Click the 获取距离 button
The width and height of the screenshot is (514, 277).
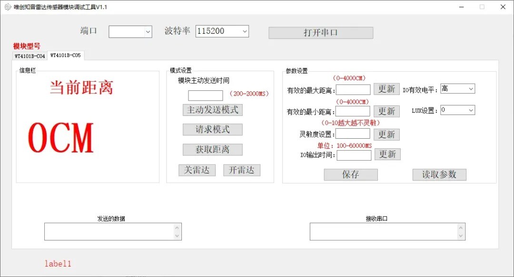click(213, 150)
